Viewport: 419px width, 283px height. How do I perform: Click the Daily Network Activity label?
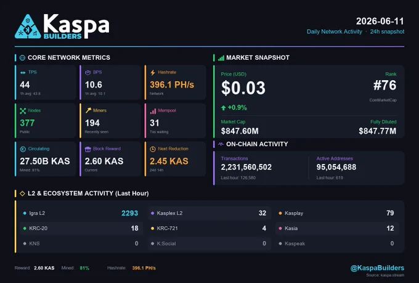[335, 31]
